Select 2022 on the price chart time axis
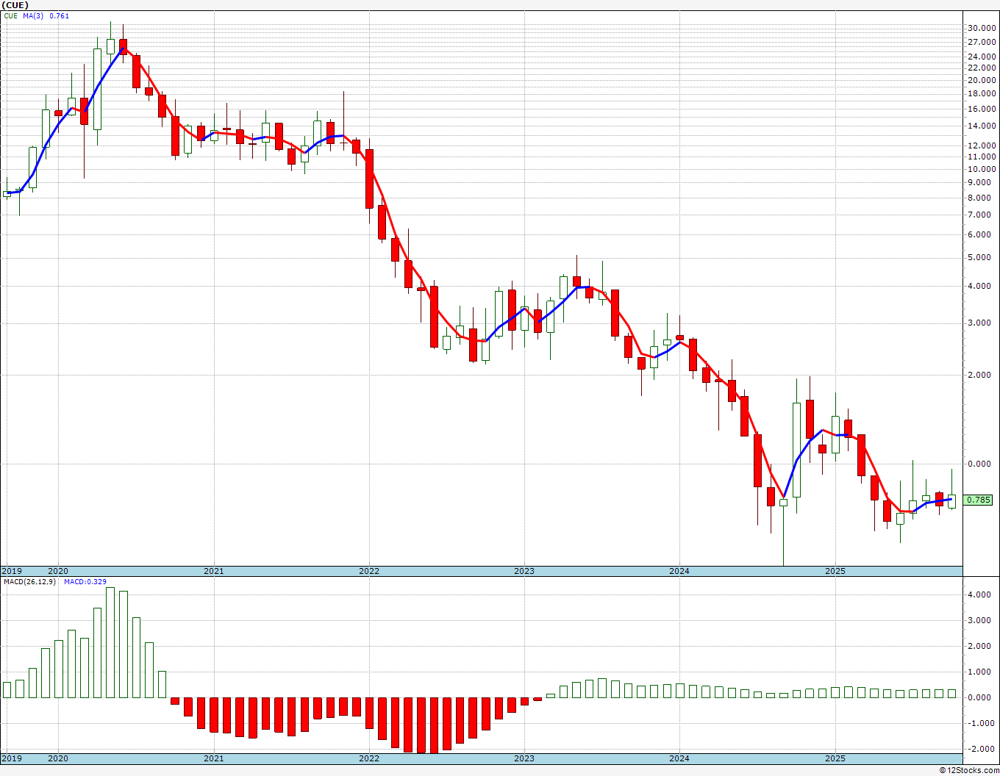 (x=368, y=571)
